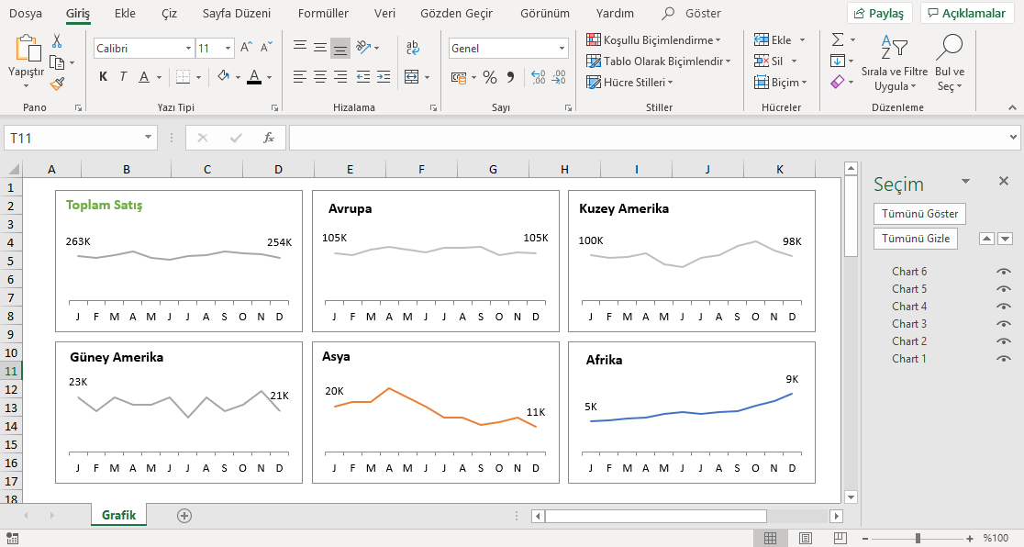Increase decimal places
The height and width of the screenshot is (547, 1024).
click(538, 77)
